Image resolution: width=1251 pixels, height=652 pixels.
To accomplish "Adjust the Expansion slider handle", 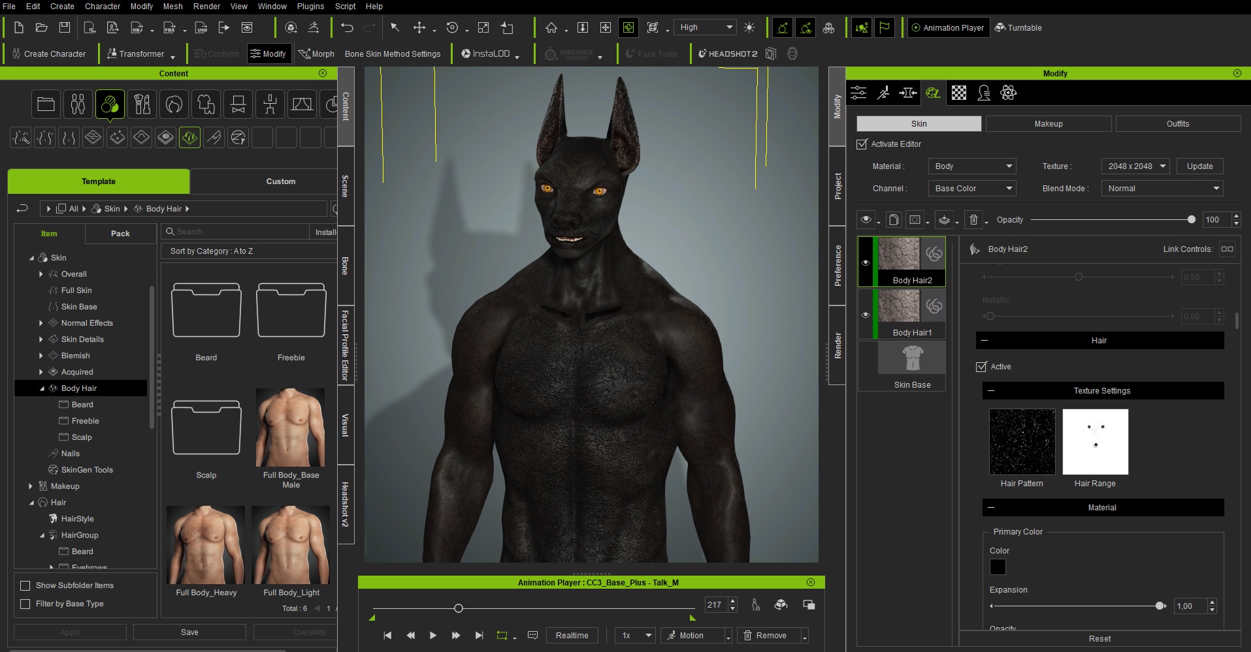I will pos(1160,606).
